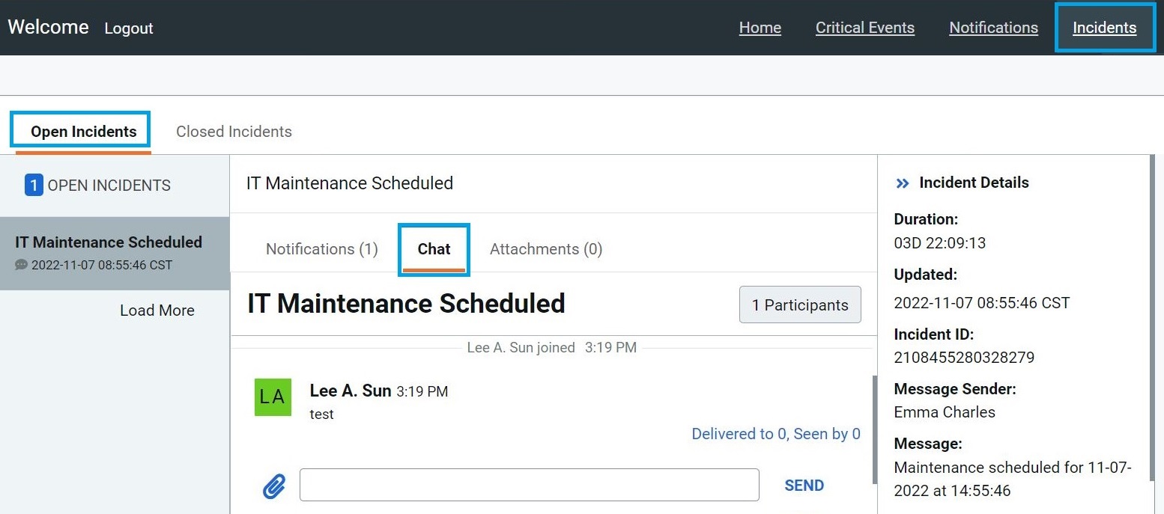1164x514 pixels.
Task: Click the LA user avatar
Action: pyautogui.click(x=273, y=397)
